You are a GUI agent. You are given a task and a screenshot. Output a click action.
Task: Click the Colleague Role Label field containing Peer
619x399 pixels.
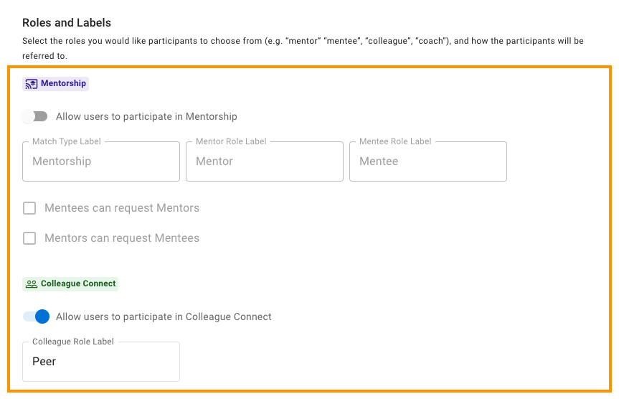click(101, 362)
